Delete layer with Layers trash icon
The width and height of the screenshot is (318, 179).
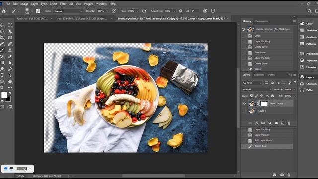click(x=289, y=123)
